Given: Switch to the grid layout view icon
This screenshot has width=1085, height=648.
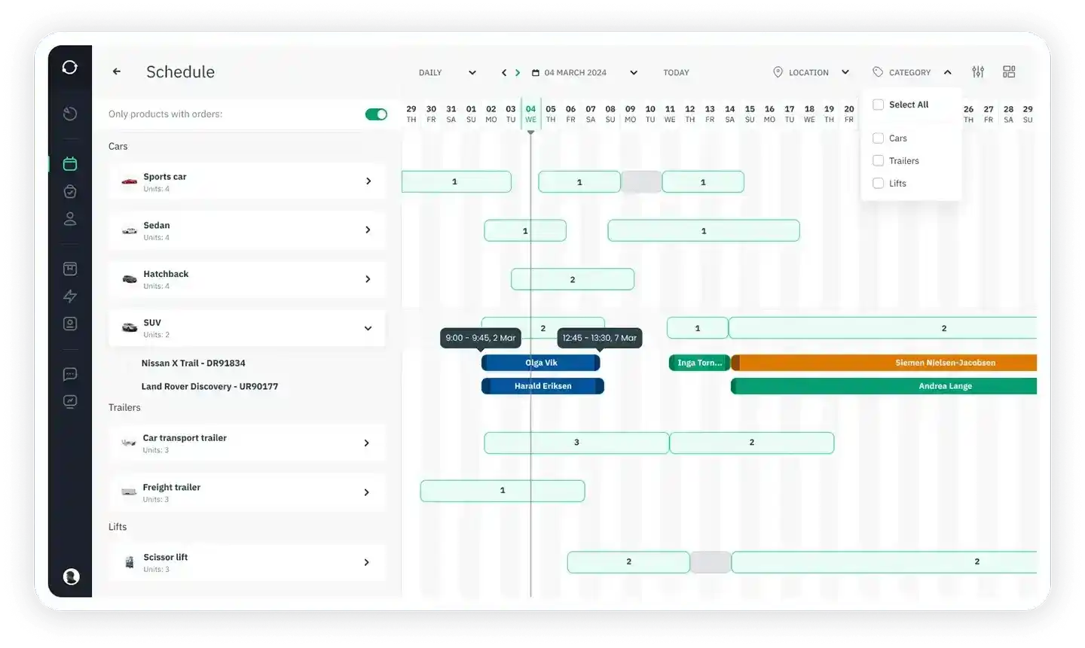Looking at the screenshot, I should pyautogui.click(x=1009, y=71).
